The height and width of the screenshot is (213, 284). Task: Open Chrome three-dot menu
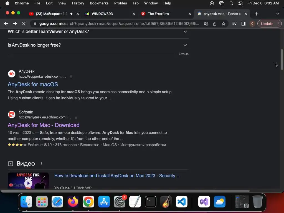[278, 24]
